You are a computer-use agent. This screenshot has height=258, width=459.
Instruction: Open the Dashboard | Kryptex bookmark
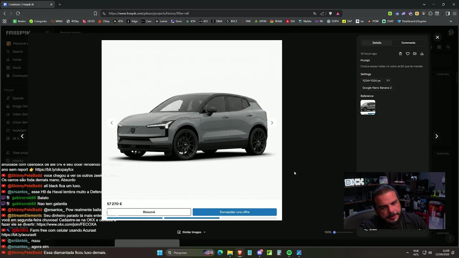pos(412,21)
